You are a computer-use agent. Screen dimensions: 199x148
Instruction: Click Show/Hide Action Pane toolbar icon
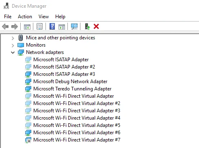tap(62, 27)
